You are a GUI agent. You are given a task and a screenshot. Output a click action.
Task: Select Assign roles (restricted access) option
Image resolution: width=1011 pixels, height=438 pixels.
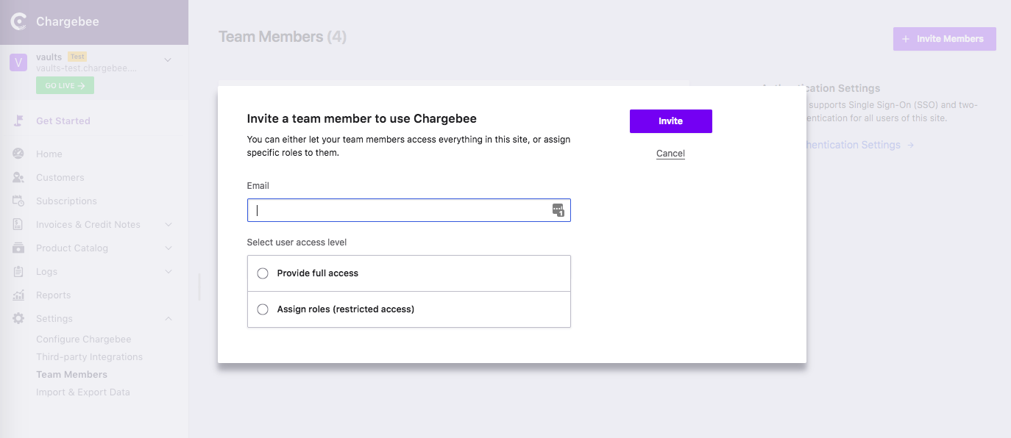pyautogui.click(x=263, y=309)
